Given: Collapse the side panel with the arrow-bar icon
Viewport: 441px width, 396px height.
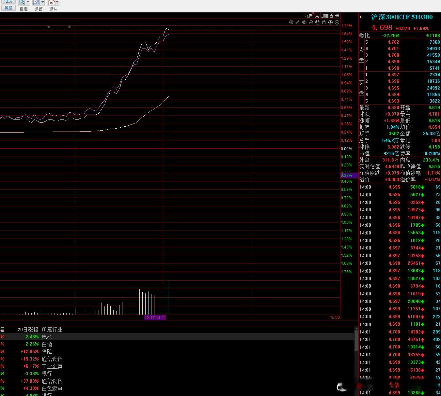Looking at the screenshot, I should (338, 16).
